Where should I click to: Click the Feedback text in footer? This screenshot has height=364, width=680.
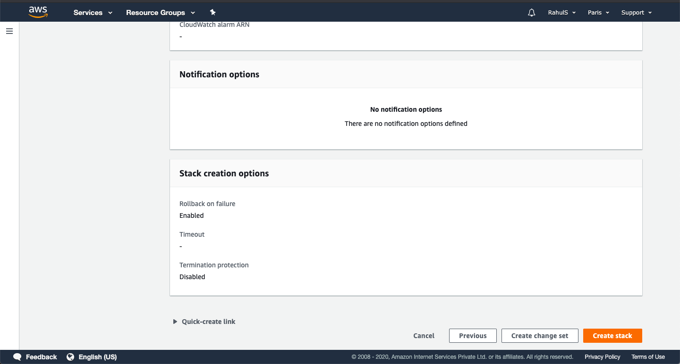41,357
